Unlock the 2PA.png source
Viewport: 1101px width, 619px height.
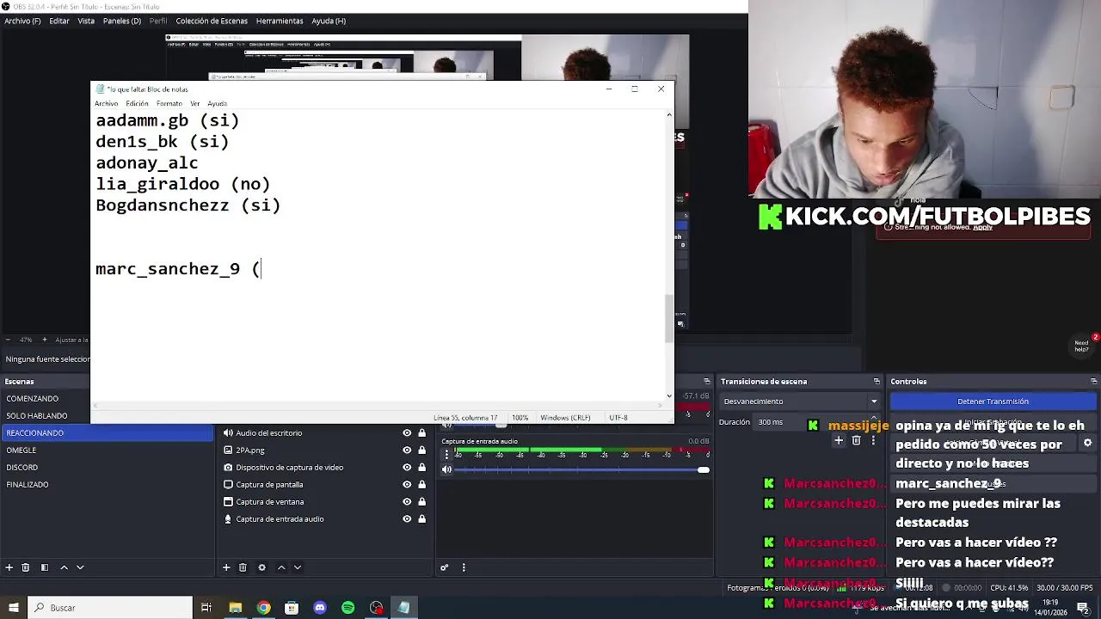(x=421, y=450)
